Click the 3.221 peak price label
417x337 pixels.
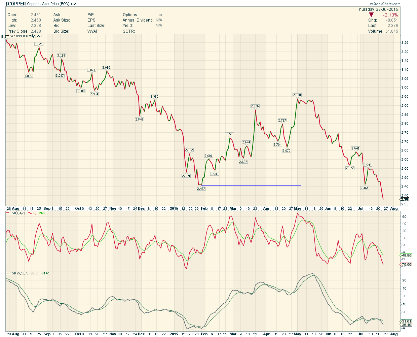point(39,44)
